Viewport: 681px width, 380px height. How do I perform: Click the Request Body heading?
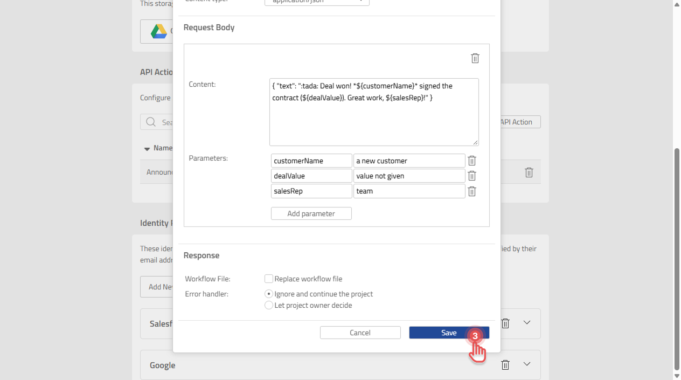209,27
